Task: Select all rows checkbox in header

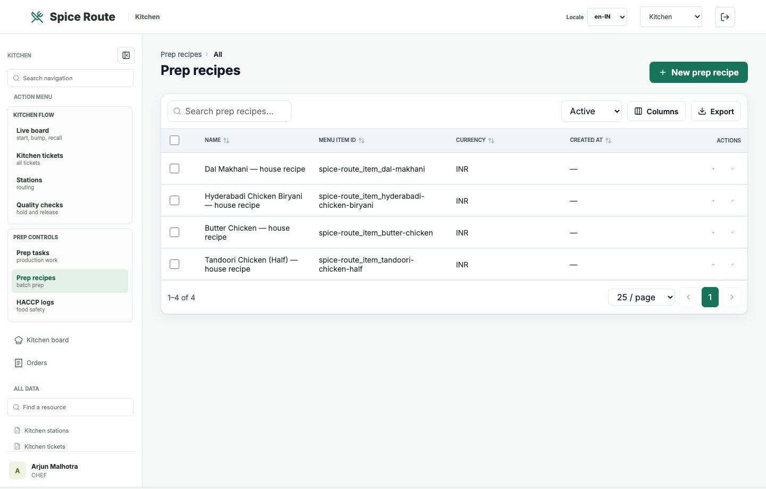Action: click(174, 140)
